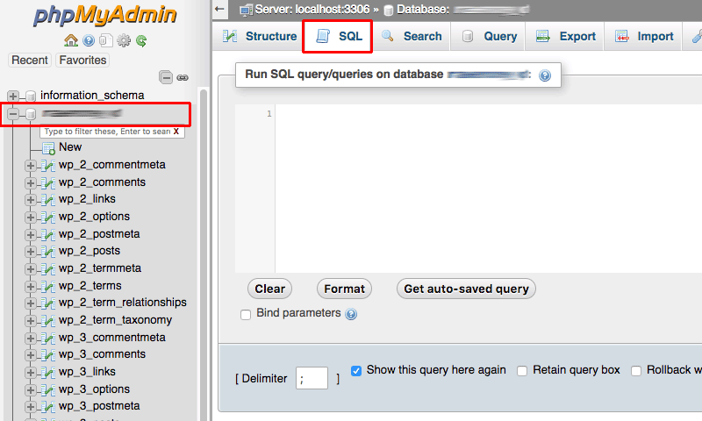Click the collapse-all icon in navigation panel
Viewport: 702px width, 421px height.
(166, 77)
